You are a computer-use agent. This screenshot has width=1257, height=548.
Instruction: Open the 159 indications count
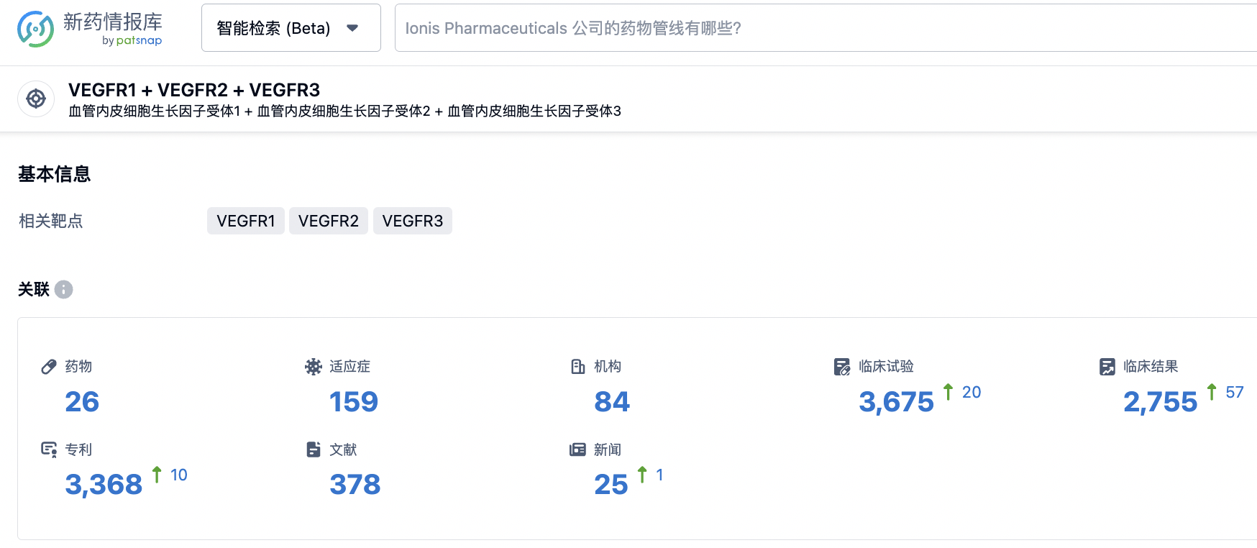[354, 402]
